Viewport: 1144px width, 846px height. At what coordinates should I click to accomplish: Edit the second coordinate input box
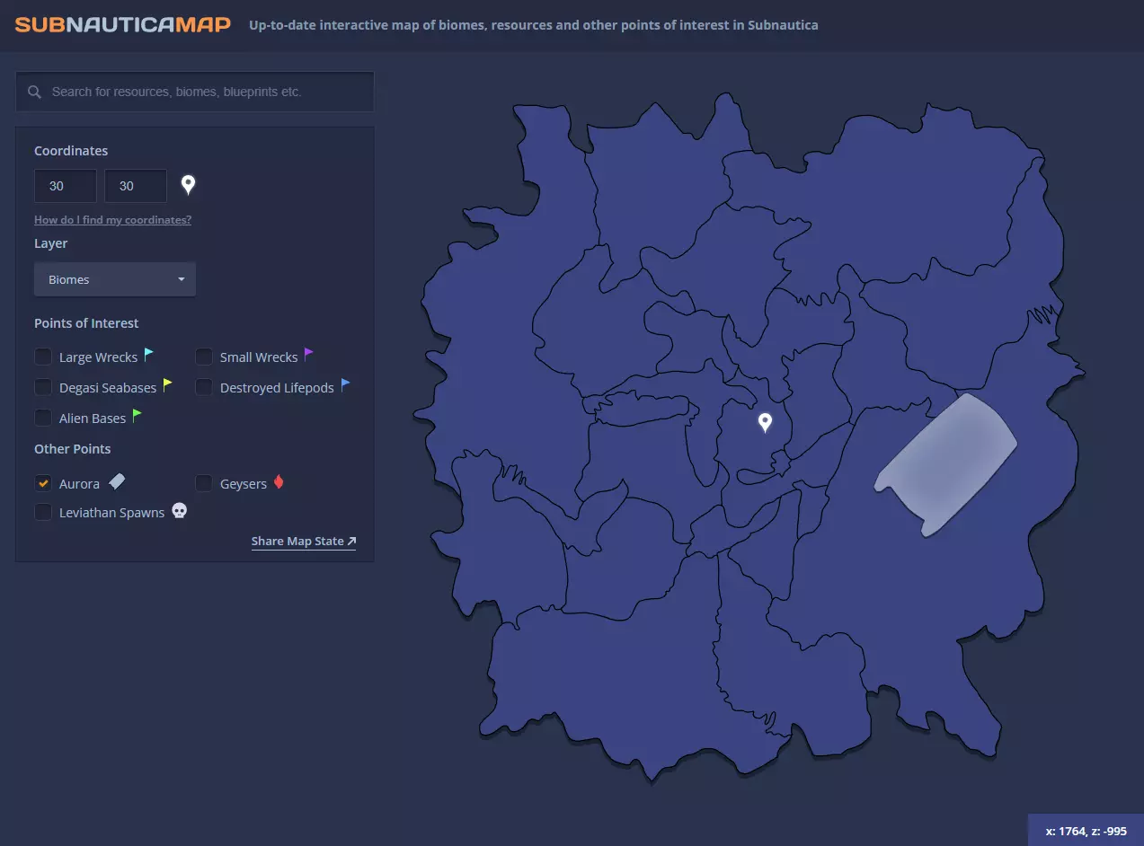(x=136, y=186)
